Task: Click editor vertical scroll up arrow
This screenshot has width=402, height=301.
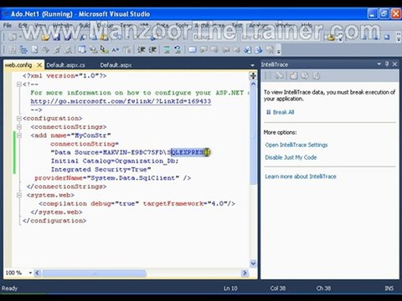Action: pyautogui.click(x=253, y=84)
